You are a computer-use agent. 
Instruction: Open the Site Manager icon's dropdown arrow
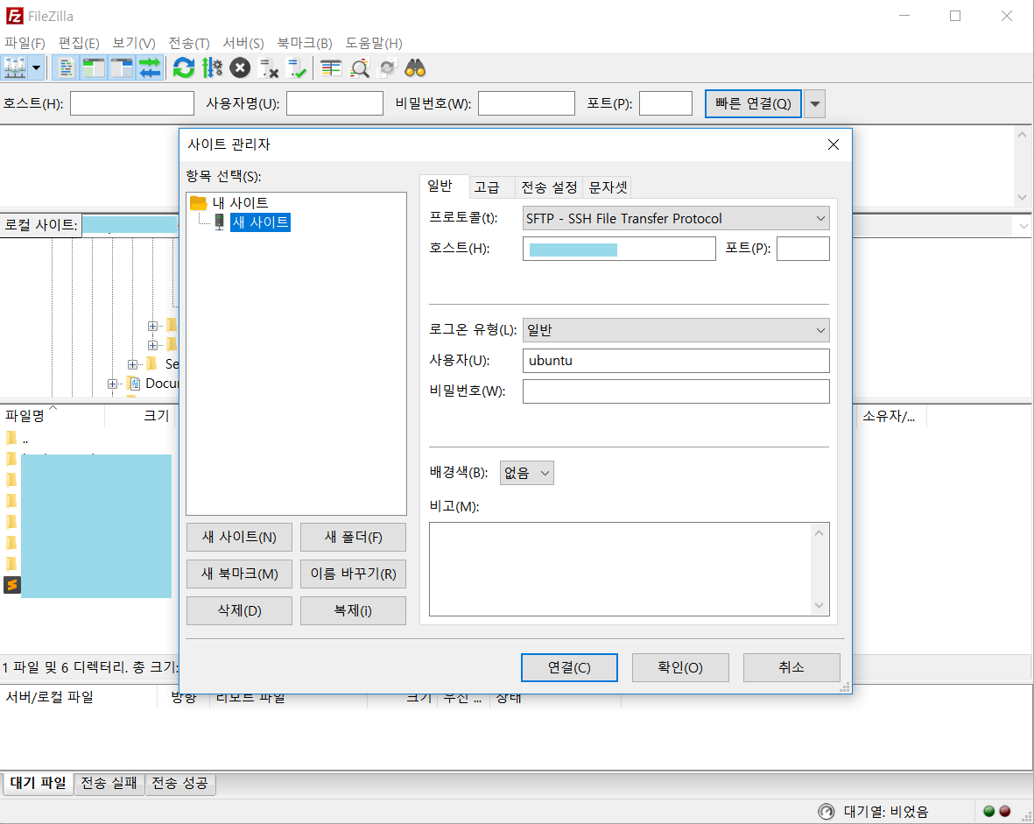click(36, 68)
